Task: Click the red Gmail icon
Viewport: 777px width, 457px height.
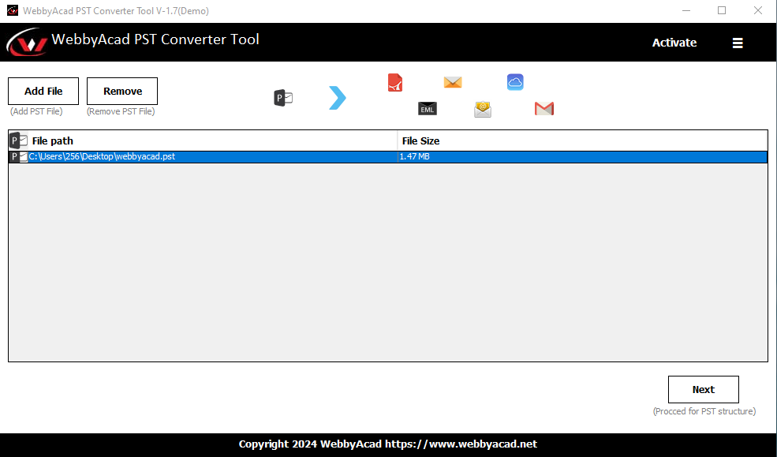Action: (x=544, y=109)
